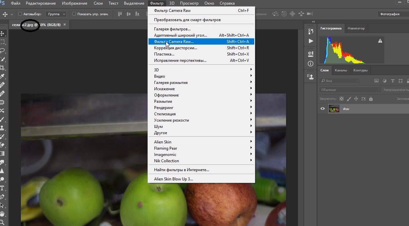Click the 3D rotate mode icon
This screenshot has width=409, height=226.
coord(275,14)
